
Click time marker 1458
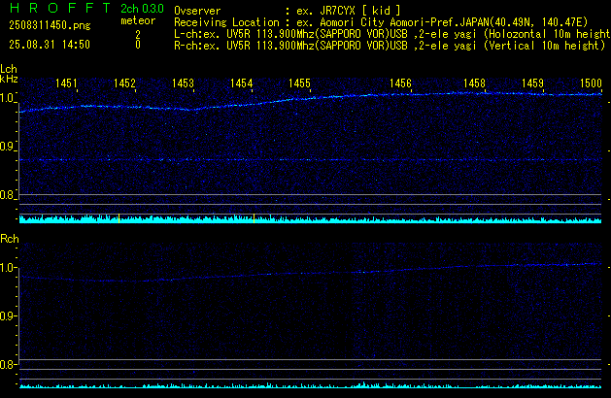coord(474,83)
